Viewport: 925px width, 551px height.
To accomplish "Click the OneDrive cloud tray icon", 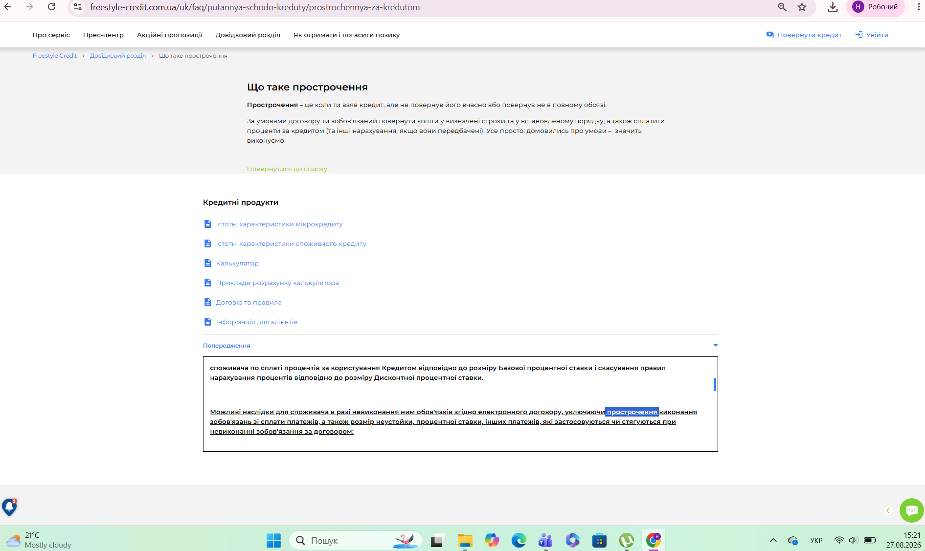I will coord(793,540).
